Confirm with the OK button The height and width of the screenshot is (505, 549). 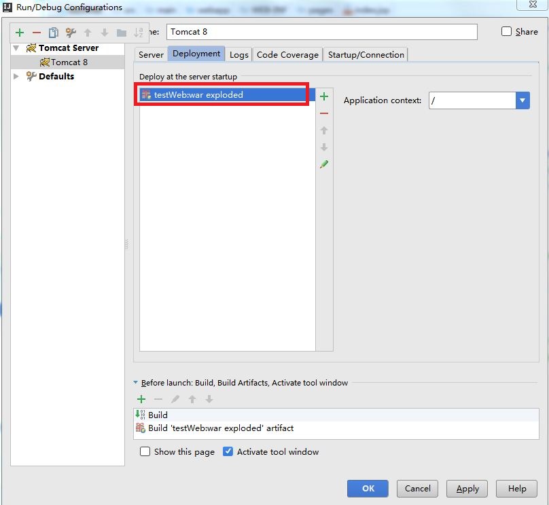tap(368, 488)
